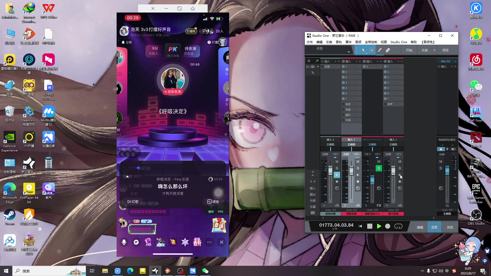Image resolution: width=491 pixels, height=276 pixels.
Task: Open mixer wrench settings icon
Action: coord(313,73)
